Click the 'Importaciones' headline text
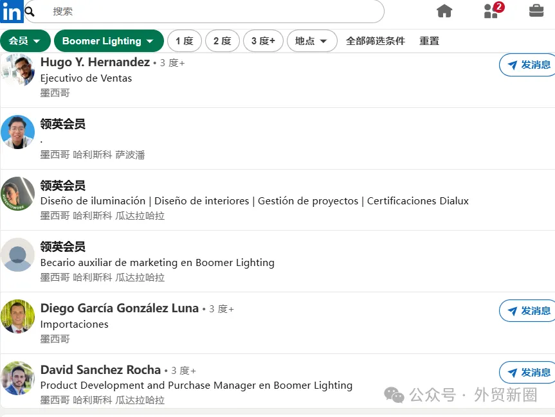The width and height of the screenshot is (555, 417). [75, 324]
